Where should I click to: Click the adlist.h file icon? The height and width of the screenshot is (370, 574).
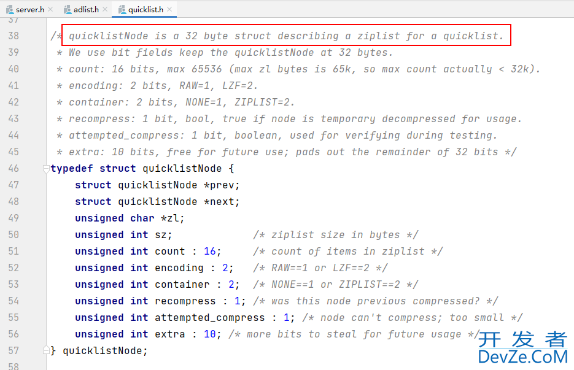tap(68, 10)
